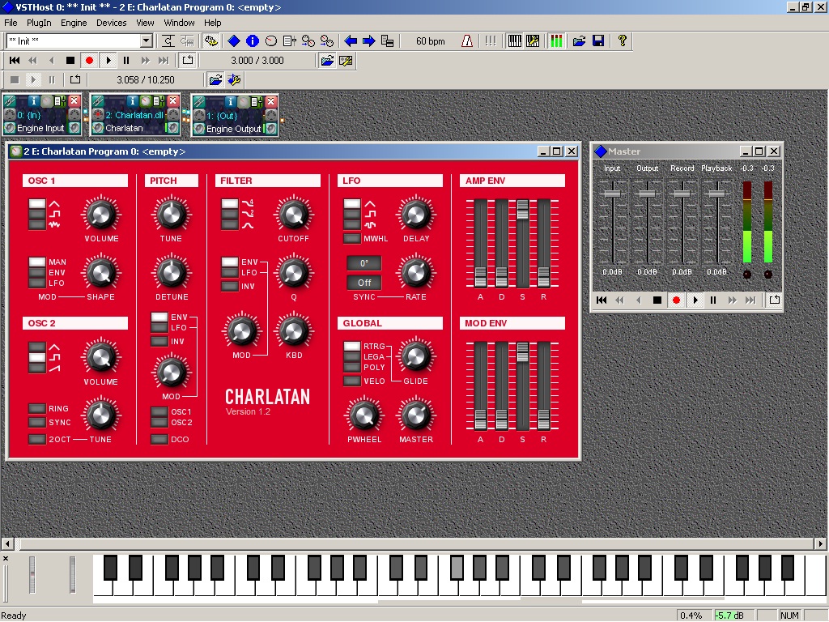Click the keyboard with wrench settings icon

pyautogui.click(x=533, y=40)
